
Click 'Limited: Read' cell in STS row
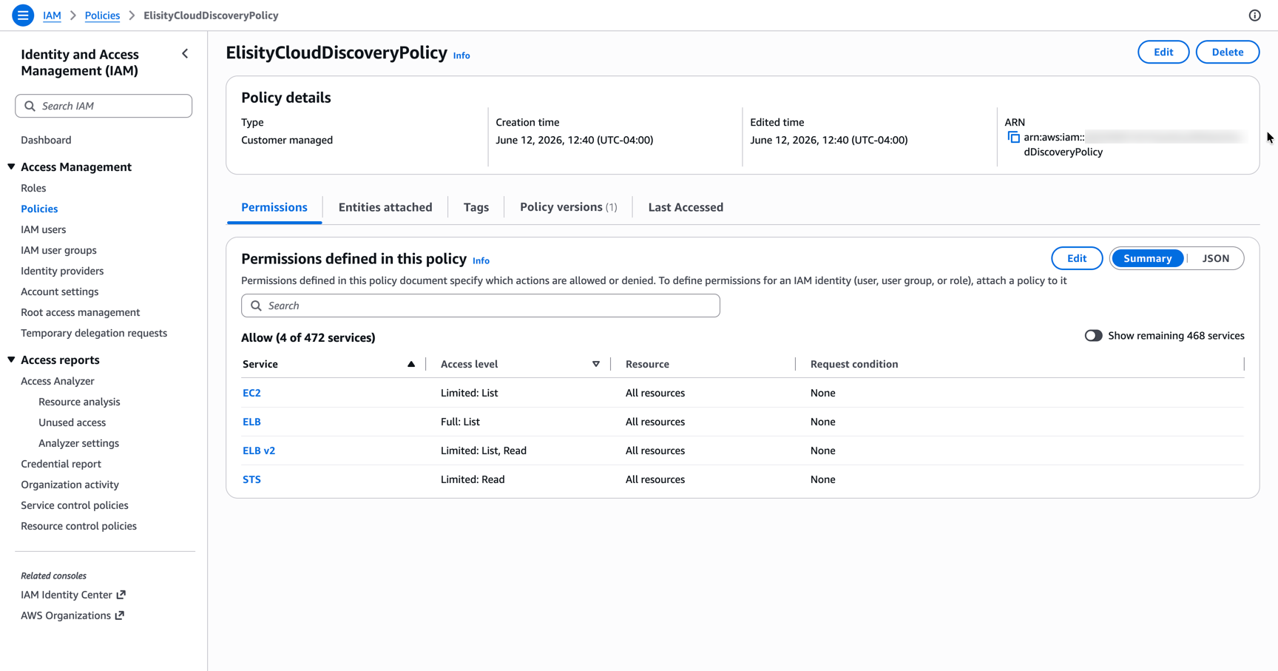tap(473, 479)
